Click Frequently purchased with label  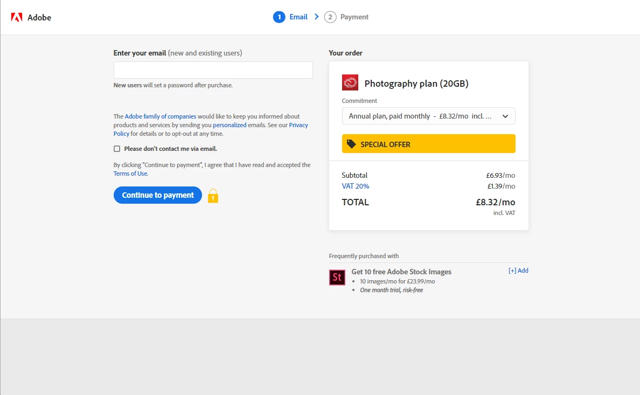(x=364, y=256)
